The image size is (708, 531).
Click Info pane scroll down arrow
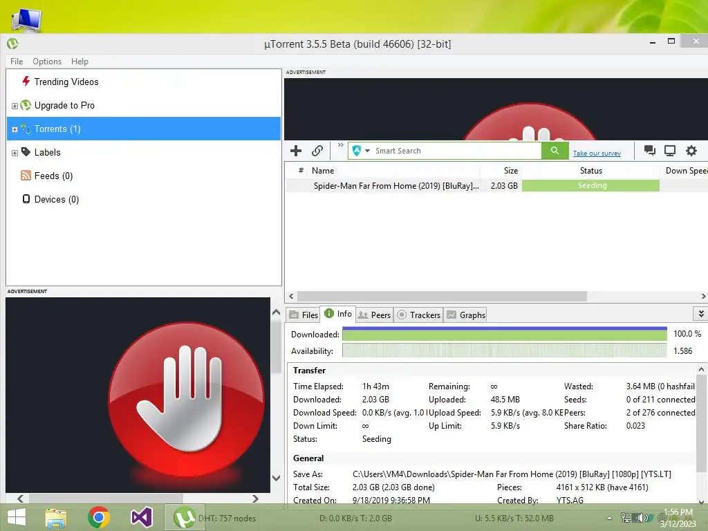(x=701, y=501)
